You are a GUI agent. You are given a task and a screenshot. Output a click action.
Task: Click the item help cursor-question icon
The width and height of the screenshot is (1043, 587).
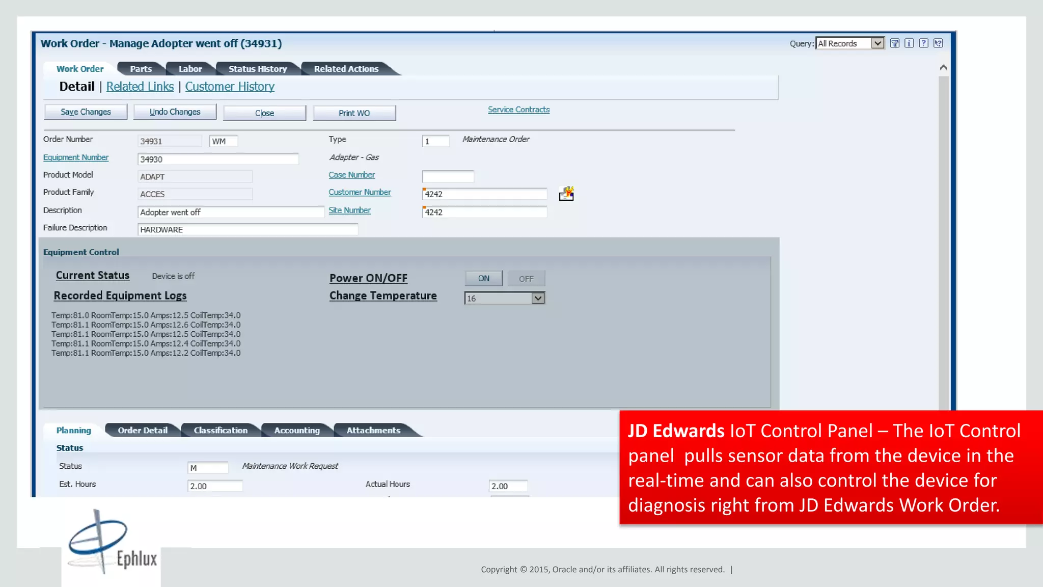(939, 43)
